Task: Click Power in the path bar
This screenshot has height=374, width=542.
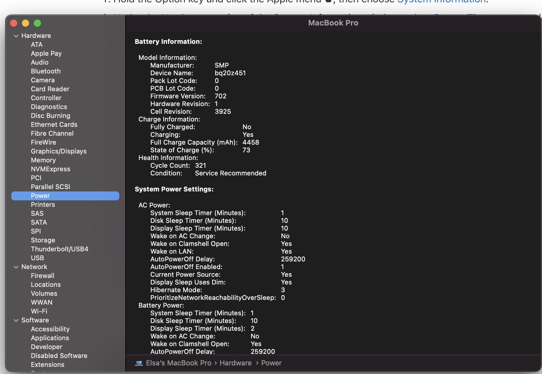Action: (x=271, y=363)
